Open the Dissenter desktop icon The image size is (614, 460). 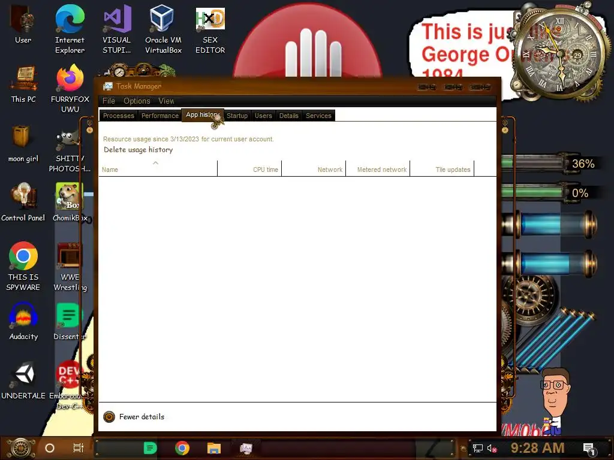(x=70, y=322)
